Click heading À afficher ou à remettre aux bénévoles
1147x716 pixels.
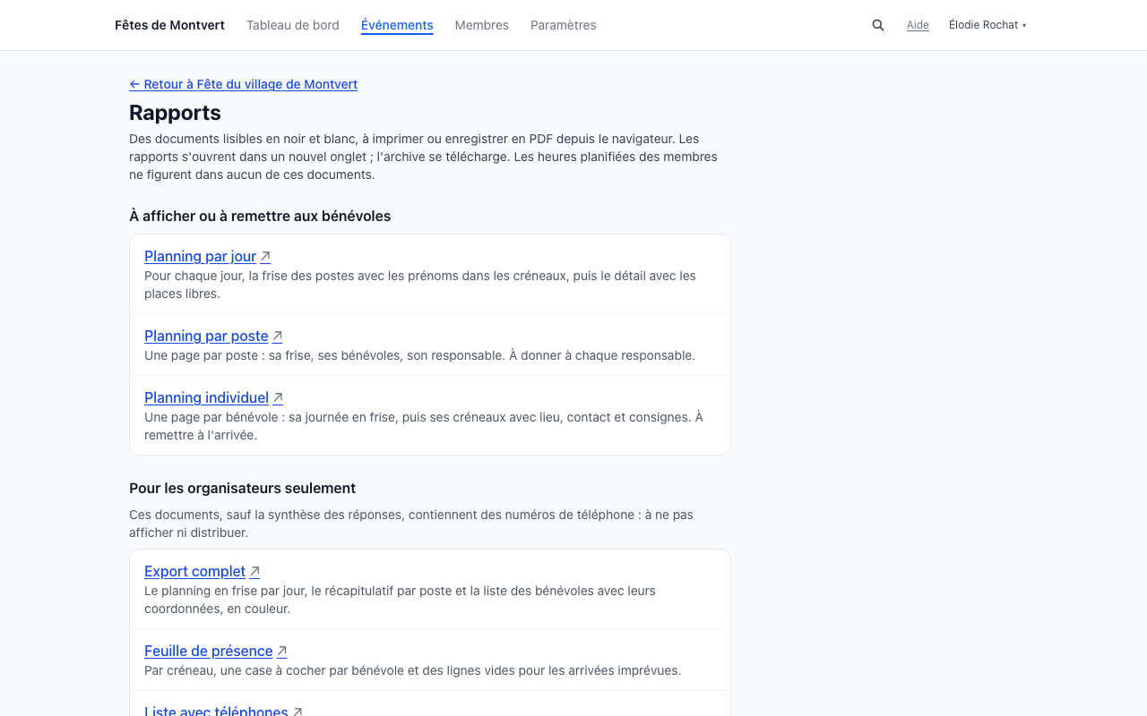tap(260, 216)
